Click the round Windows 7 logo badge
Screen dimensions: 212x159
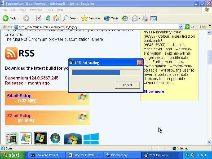coord(55,138)
